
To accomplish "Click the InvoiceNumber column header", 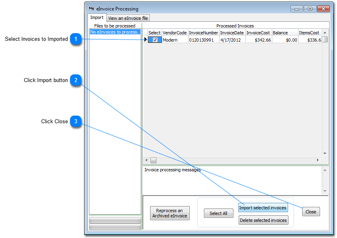I will point(203,32).
